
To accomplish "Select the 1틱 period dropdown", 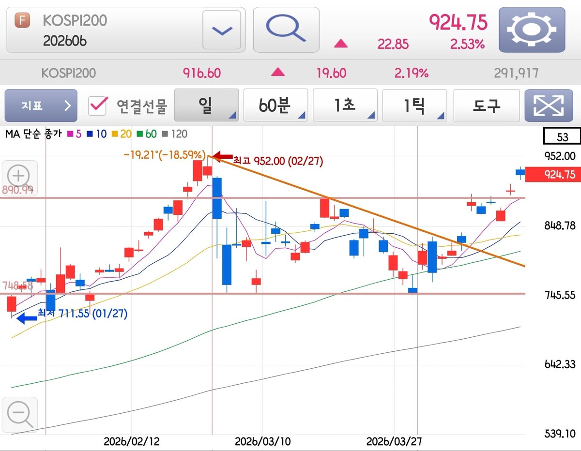I will 414,105.
